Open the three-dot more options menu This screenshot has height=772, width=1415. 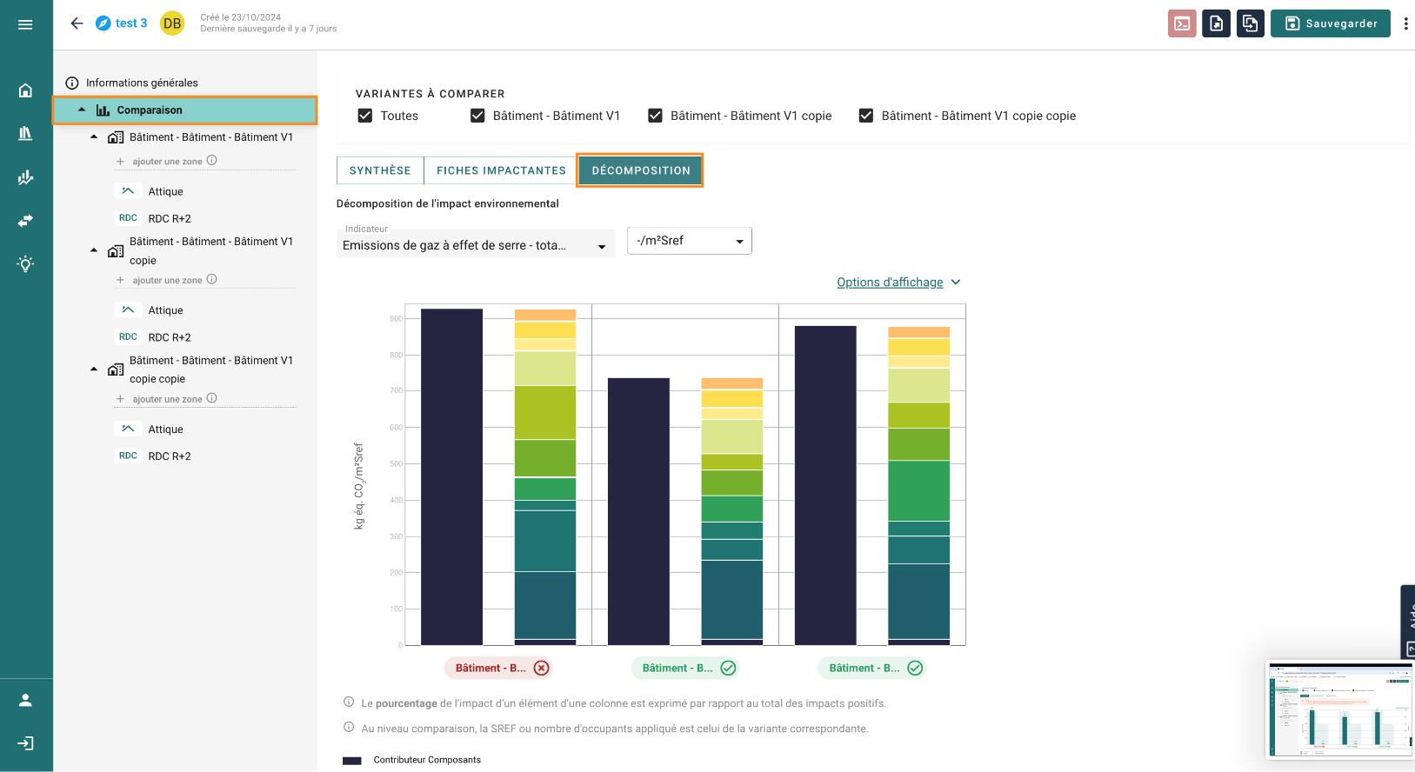pos(1405,23)
